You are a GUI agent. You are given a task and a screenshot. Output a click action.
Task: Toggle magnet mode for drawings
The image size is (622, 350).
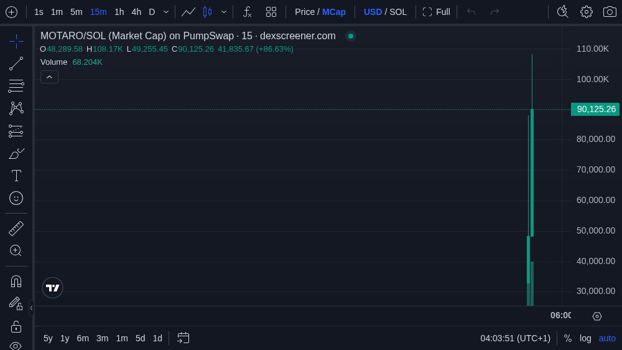click(x=16, y=281)
